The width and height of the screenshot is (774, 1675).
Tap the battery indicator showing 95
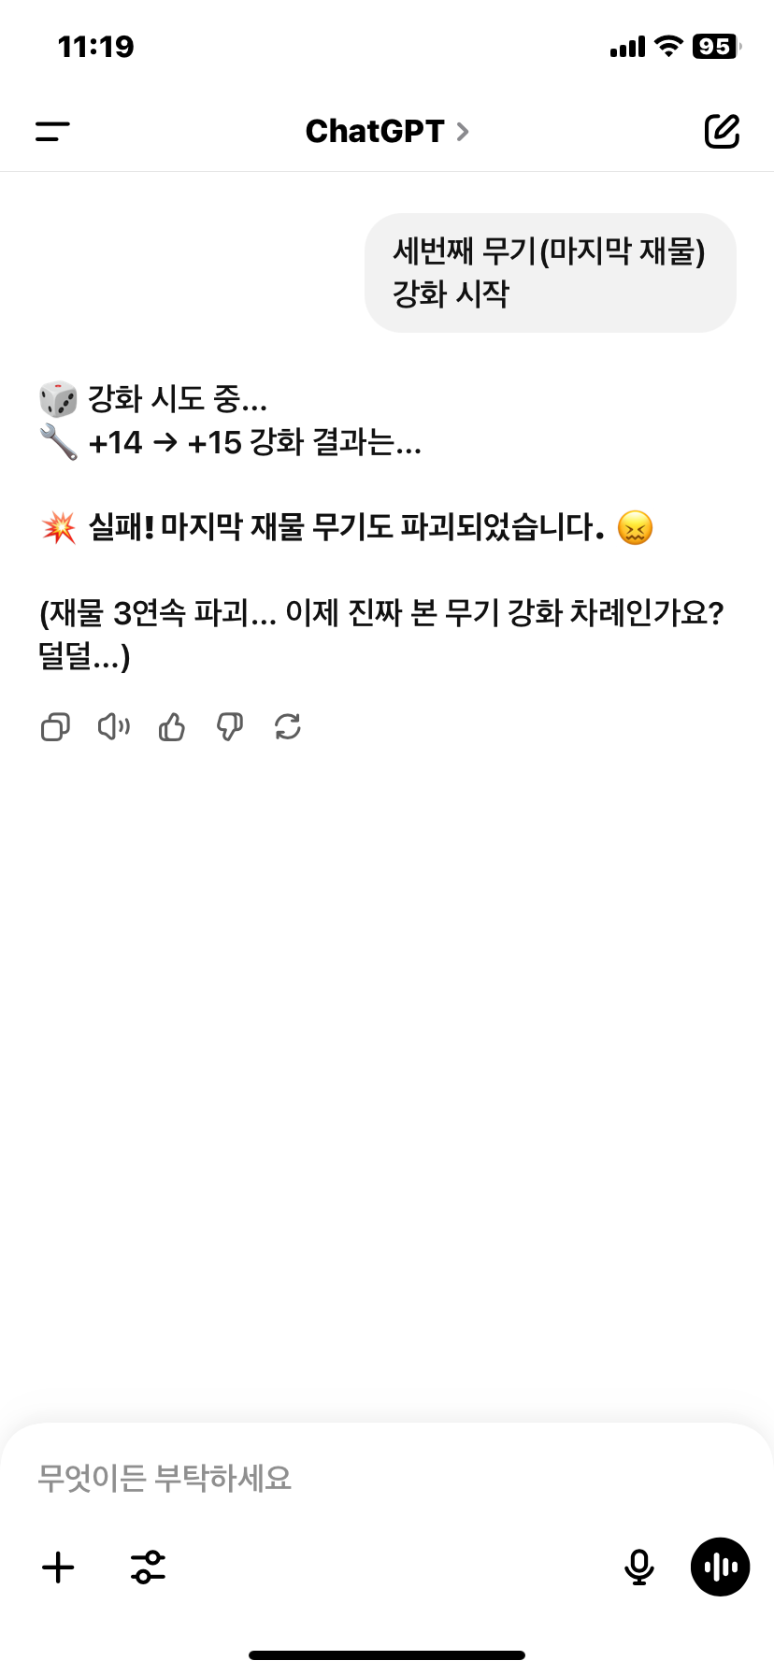[x=715, y=47]
